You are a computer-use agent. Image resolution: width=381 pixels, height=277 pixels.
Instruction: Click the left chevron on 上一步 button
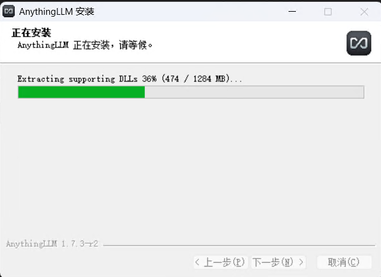197,262
